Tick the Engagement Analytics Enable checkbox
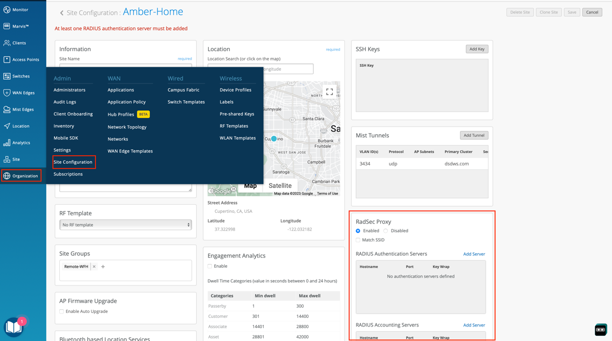The image size is (612, 341). 210,266
